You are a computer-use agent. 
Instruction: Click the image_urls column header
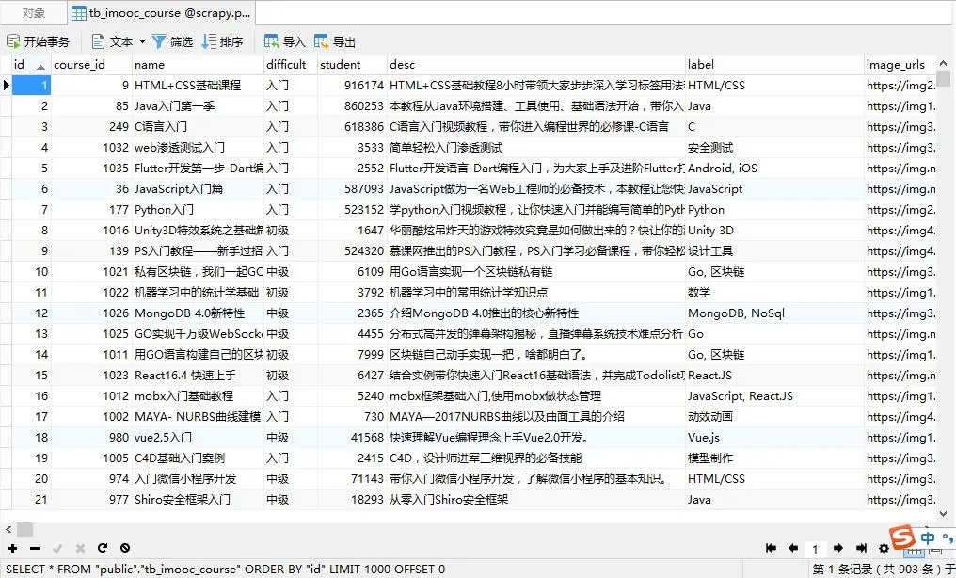[x=900, y=65]
